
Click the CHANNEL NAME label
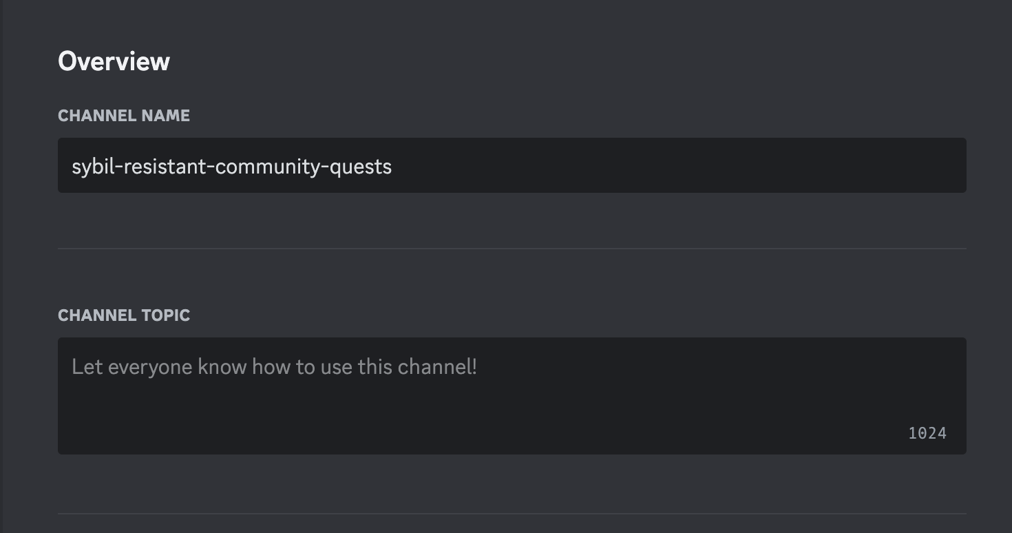(124, 116)
